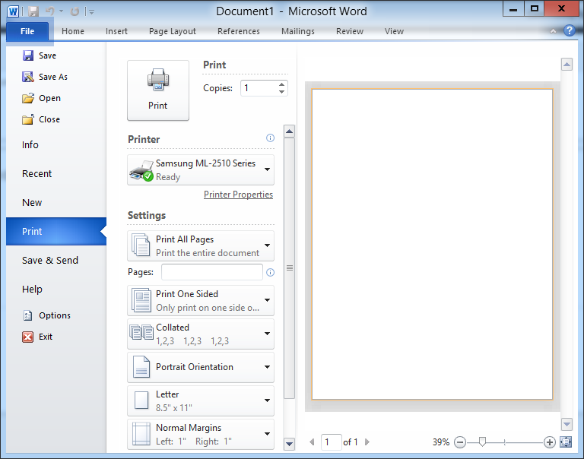Click the settings panel scrollbar thumb
The image size is (584, 459).
click(290, 268)
